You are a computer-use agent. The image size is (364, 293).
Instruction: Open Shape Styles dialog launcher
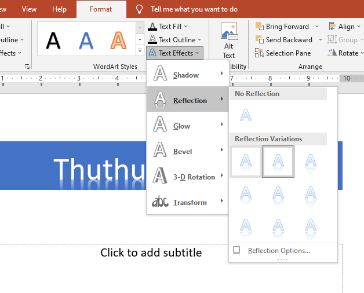pyautogui.click(x=27, y=67)
